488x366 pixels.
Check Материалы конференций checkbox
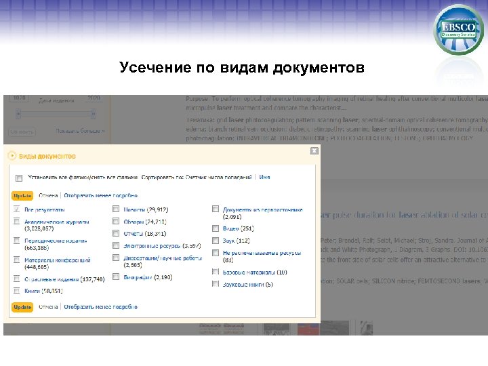[16, 260]
